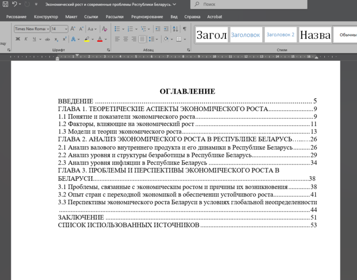This screenshot has height=280, width=357.
Task: Toggle strikethrough formatting
Action: click(x=47, y=39)
